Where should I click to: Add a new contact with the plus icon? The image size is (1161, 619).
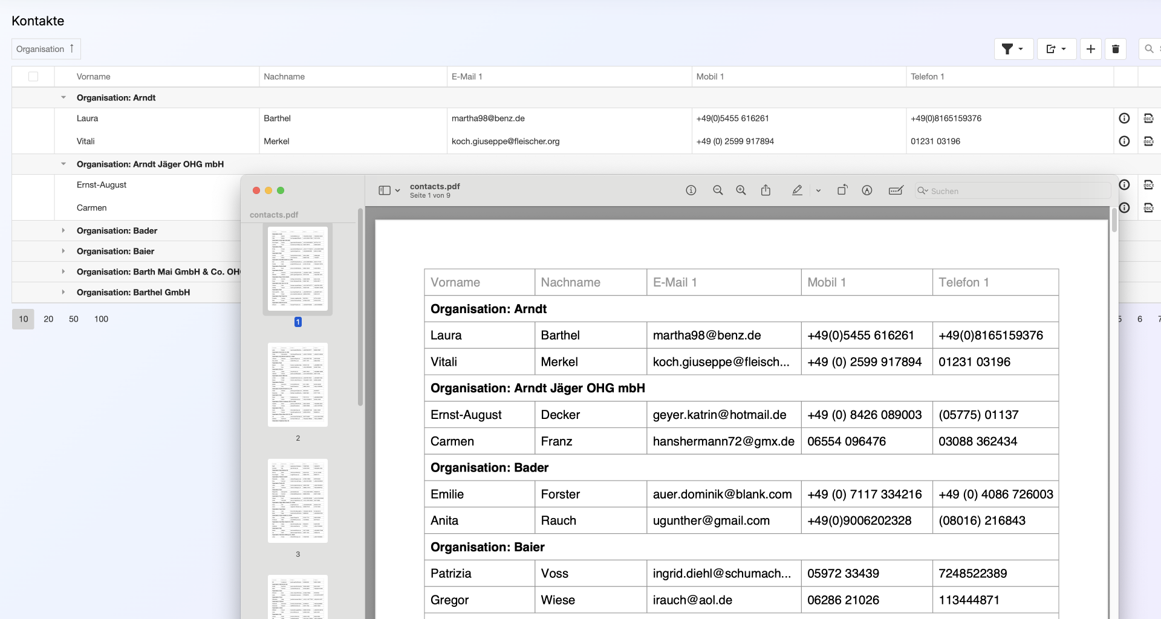tap(1090, 49)
